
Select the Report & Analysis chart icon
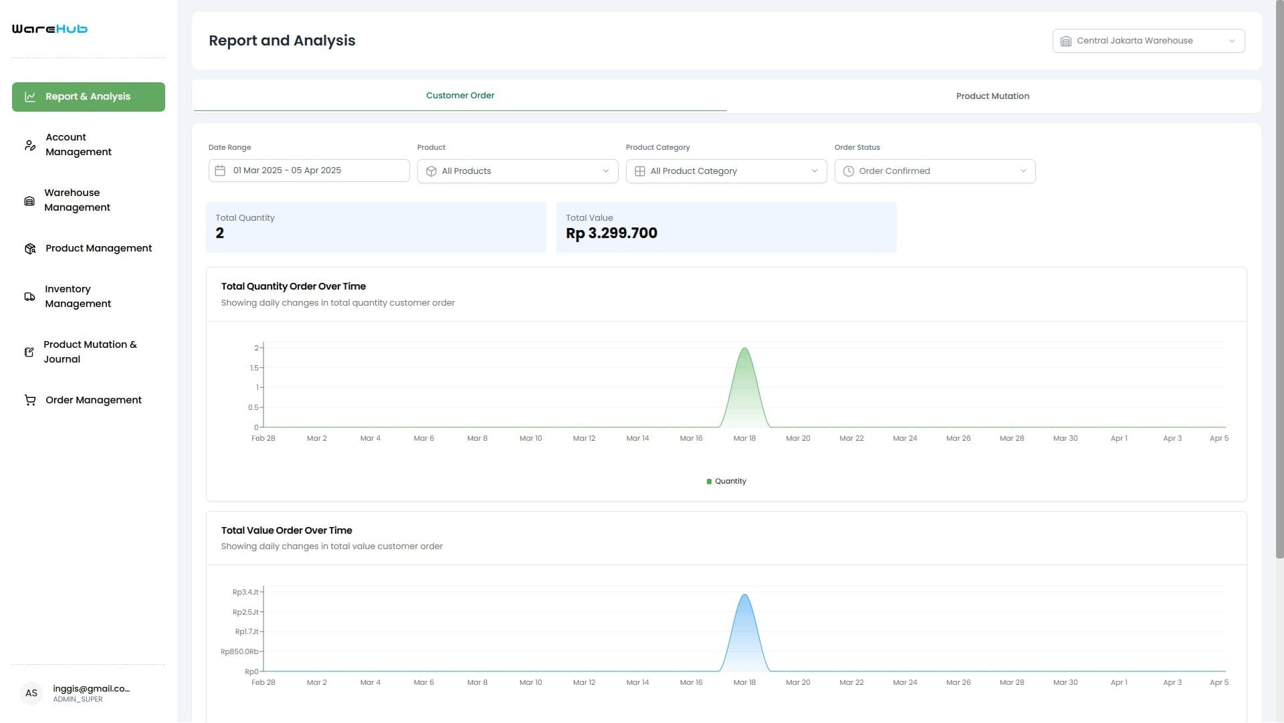coord(30,96)
